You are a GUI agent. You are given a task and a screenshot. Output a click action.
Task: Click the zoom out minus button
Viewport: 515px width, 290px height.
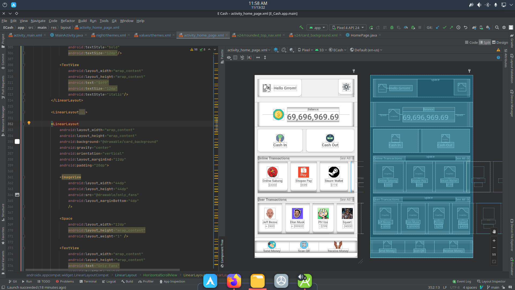coord(494,248)
